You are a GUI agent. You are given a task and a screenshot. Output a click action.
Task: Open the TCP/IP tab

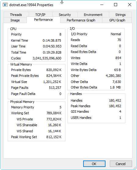pyautogui.click(x=40, y=15)
